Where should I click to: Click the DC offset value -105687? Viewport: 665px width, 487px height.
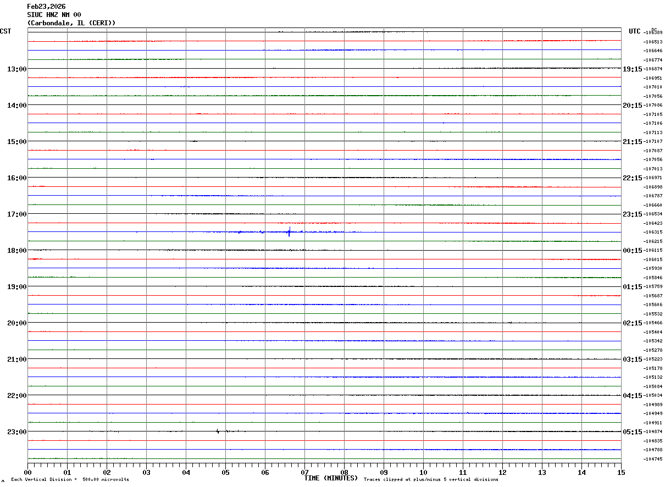click(652, 296)
